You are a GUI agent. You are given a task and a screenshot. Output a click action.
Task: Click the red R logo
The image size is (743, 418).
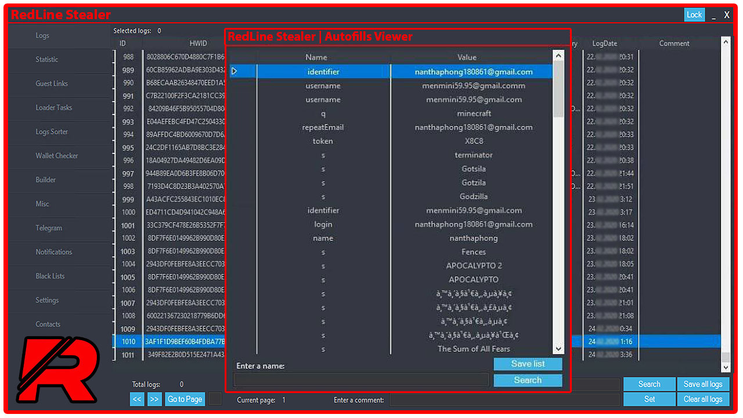pyautogui.click(x=57, y=370)
